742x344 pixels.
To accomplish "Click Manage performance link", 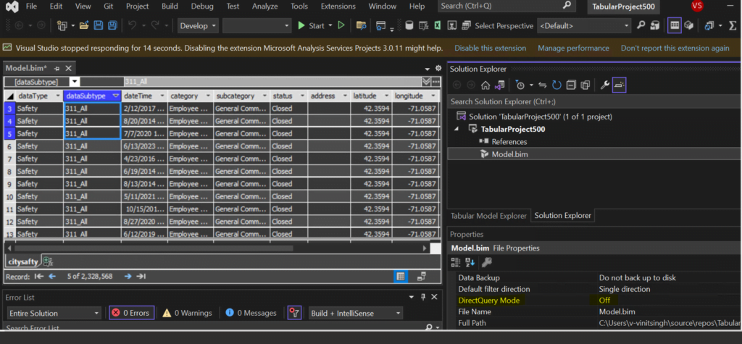I will [x=573, y=48].
